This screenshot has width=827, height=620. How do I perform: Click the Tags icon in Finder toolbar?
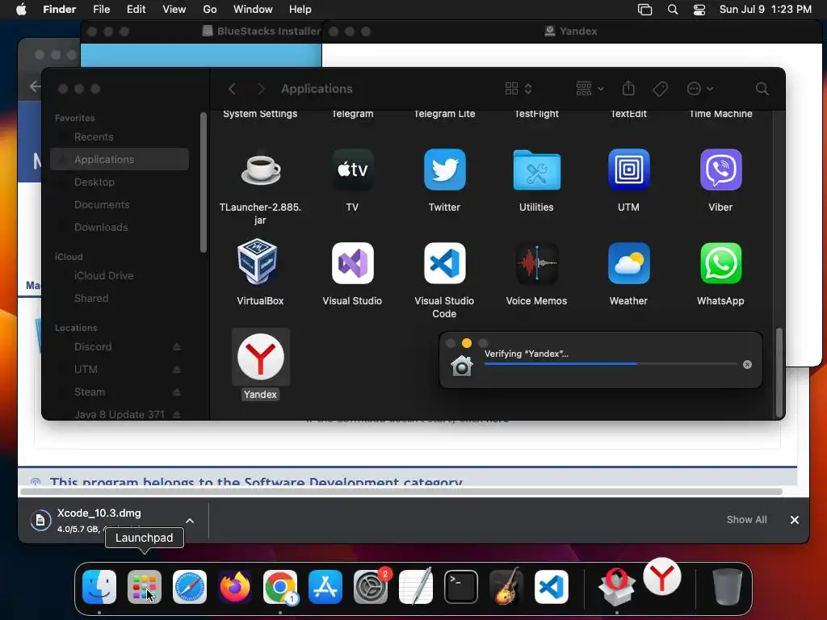click(x=661, y=89)
